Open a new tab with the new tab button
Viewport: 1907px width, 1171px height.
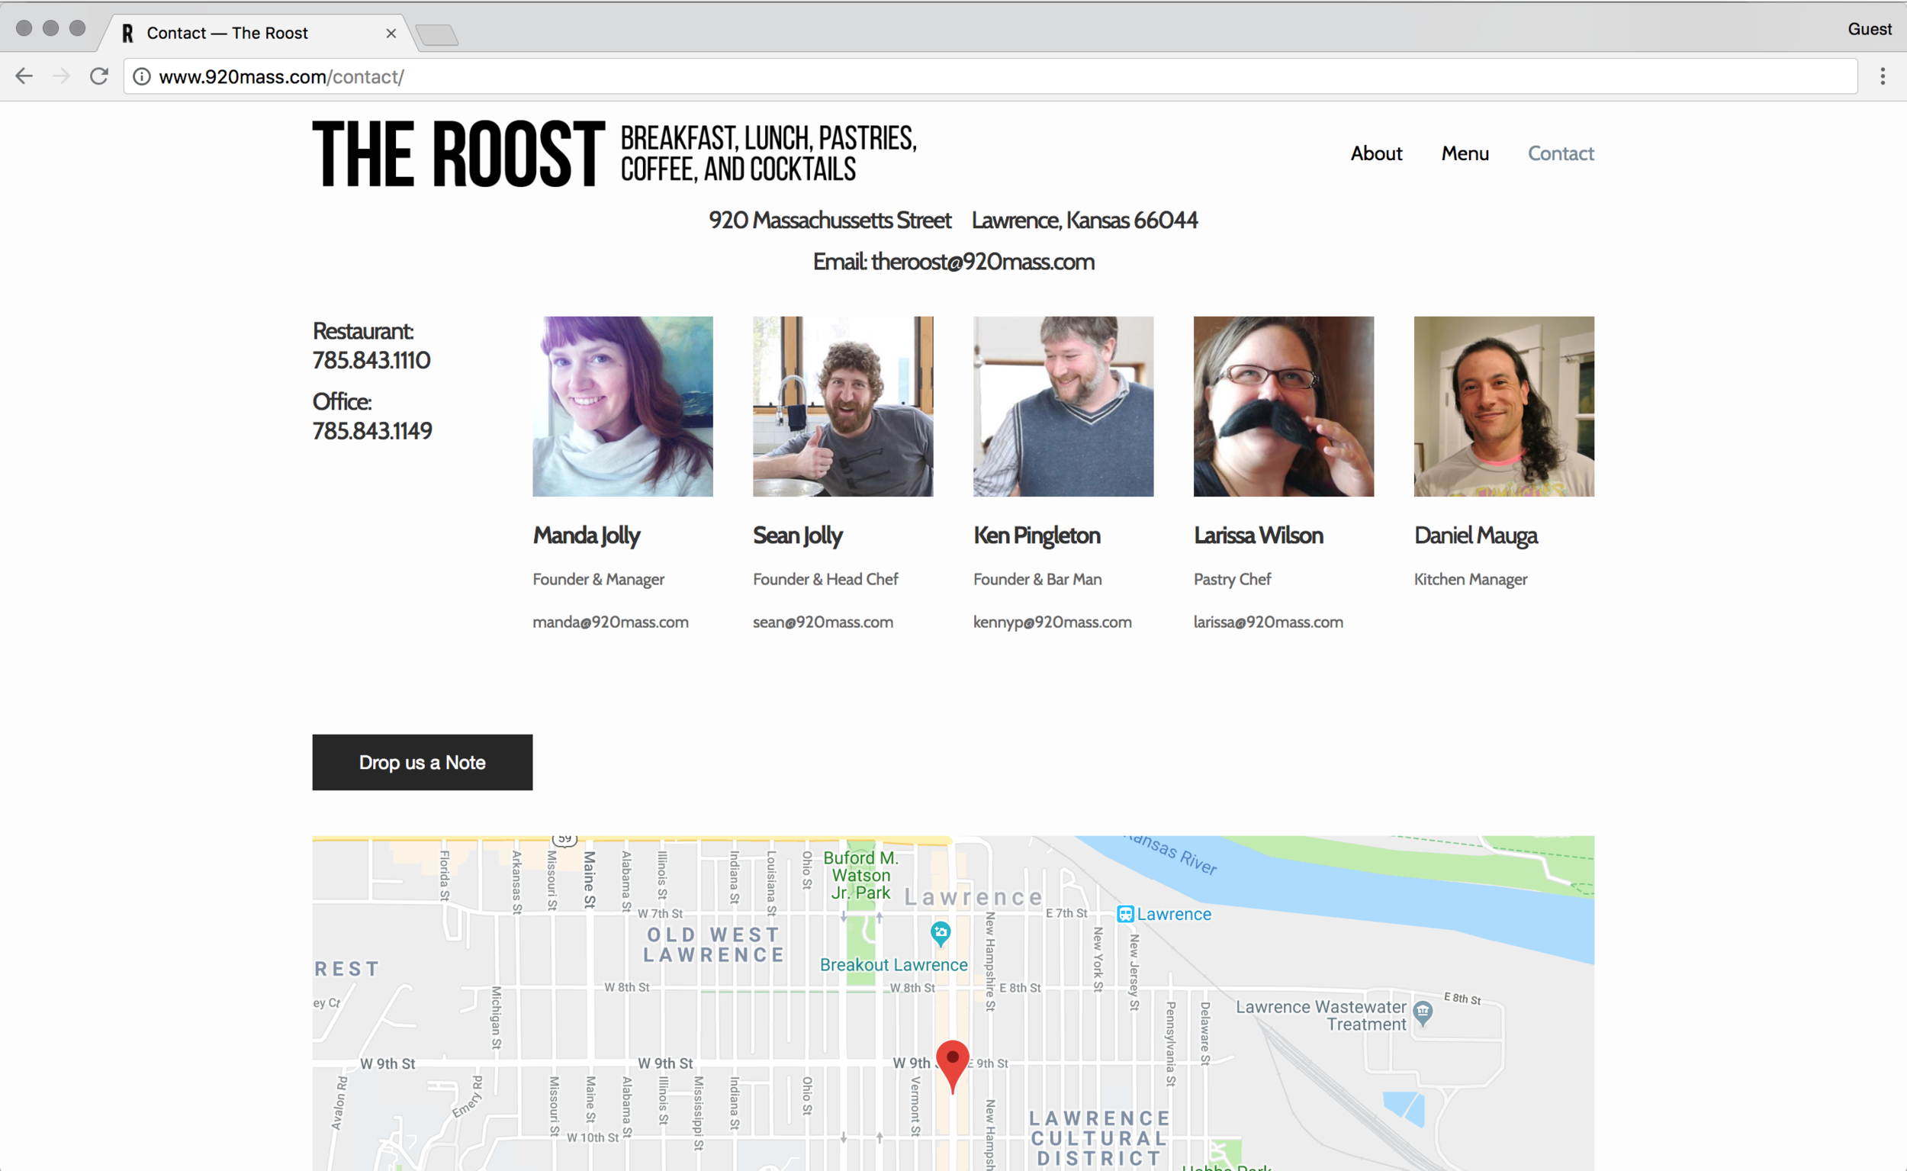(x=437, y=35)
